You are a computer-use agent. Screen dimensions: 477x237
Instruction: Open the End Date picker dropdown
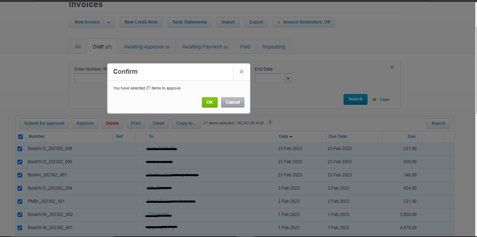pos(288,78)
